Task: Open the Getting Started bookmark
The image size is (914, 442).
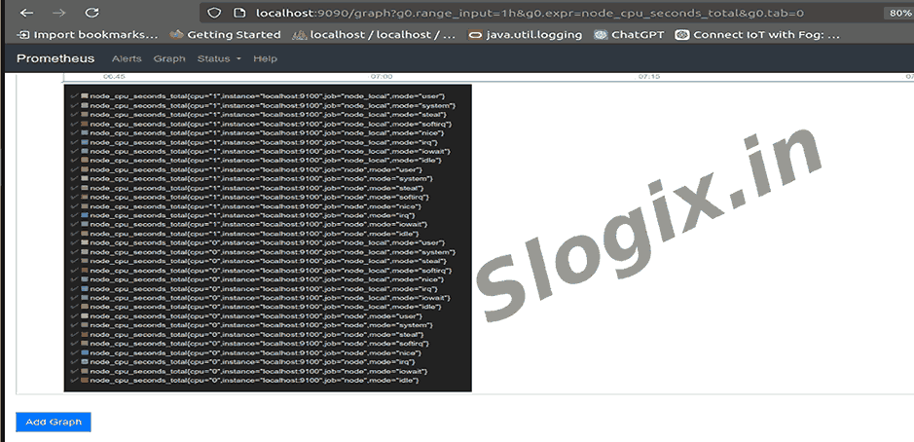Action: 225,34
